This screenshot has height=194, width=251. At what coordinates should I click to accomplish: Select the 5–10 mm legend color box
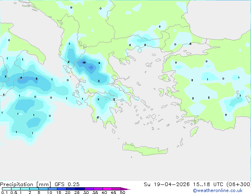43,189
